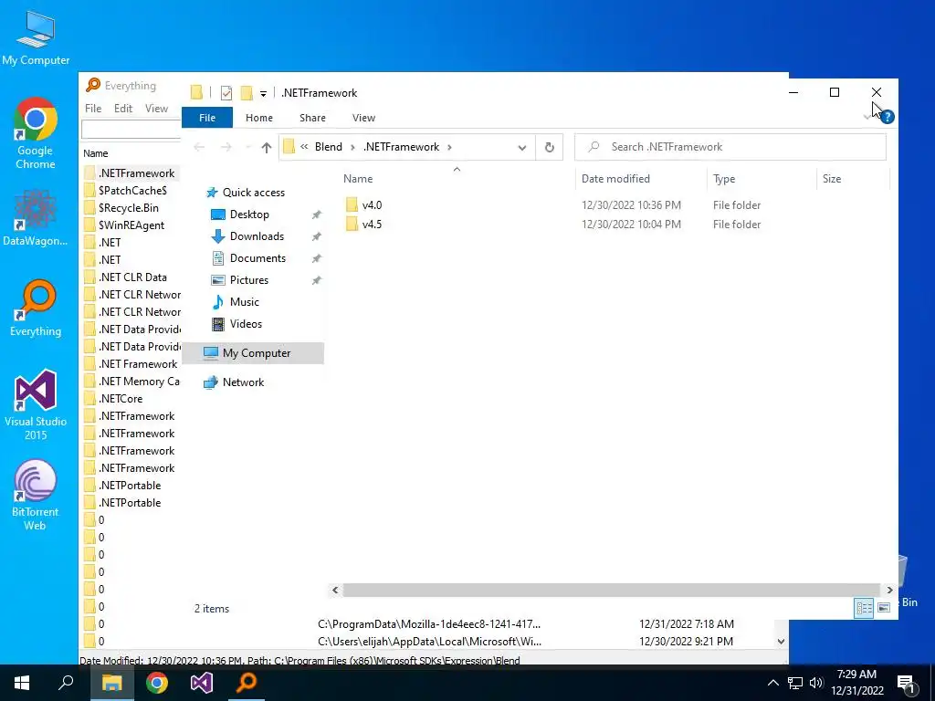
Task: Open the notification center icon
Action: tap(905, 684)
